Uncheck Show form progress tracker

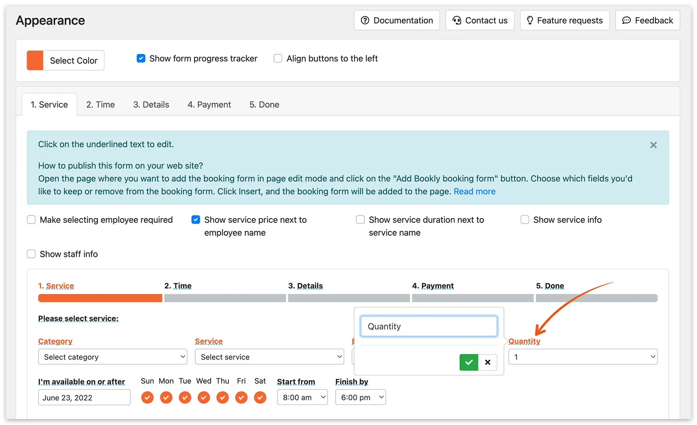pyautogui.click(x=141, y=59)
